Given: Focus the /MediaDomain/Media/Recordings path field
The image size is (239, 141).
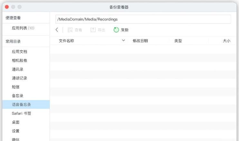Looking at the screenshot, I should coord(143,19).
